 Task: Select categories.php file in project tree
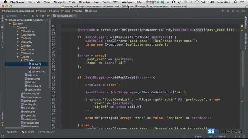(x=31, y=97)
